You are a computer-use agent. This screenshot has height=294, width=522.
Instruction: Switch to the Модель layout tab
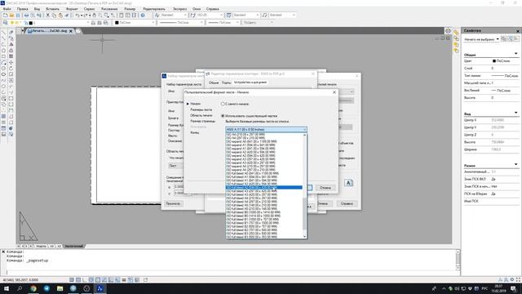(41, 246)
